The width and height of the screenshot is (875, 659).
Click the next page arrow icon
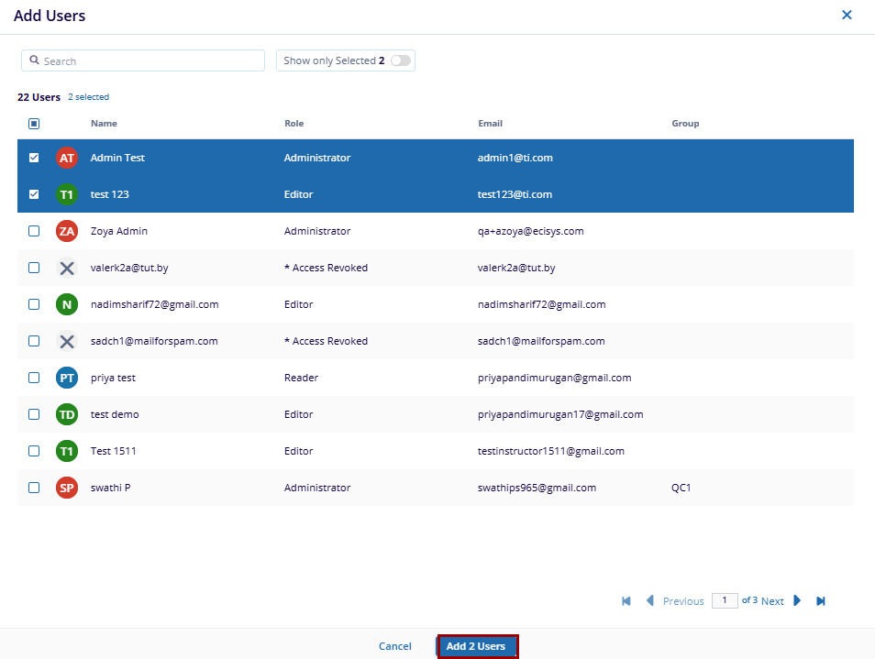coord(797,601)
